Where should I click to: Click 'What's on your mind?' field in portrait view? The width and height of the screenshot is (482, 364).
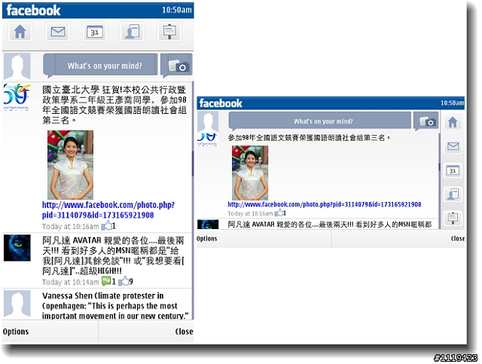click(x=100, y=66)
